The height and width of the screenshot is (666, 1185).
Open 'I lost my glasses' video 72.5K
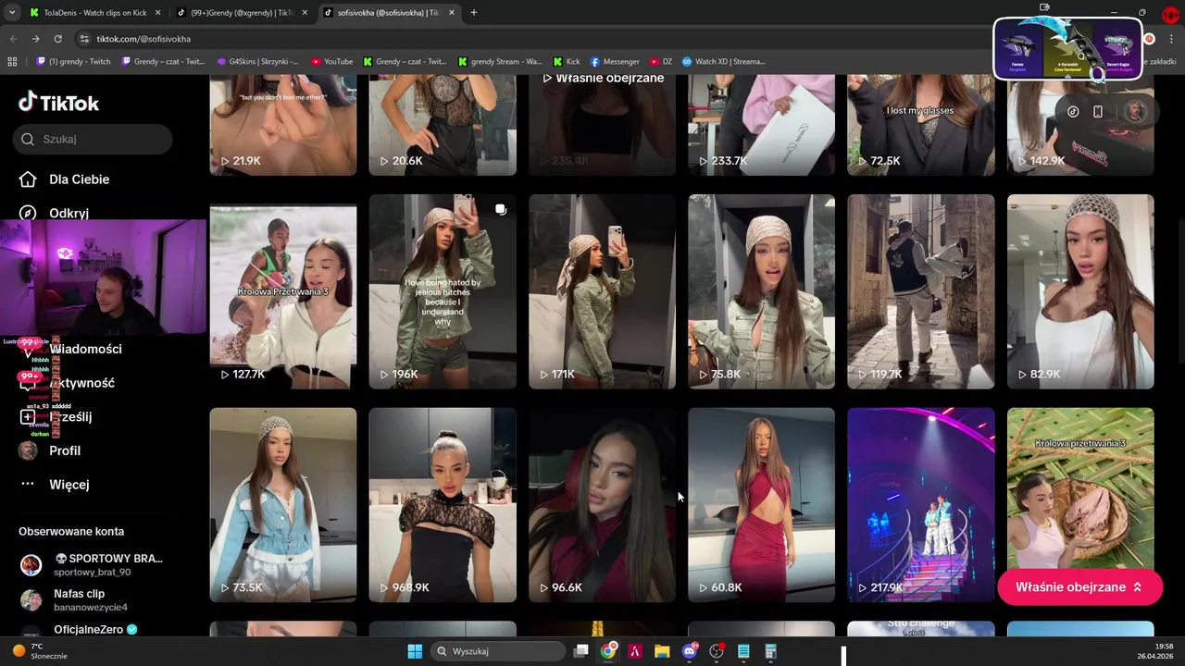[921, 125]
